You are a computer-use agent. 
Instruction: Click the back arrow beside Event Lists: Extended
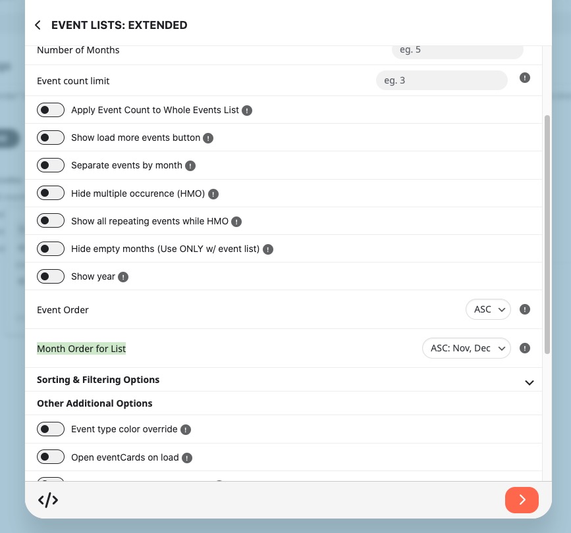point(38,25)
